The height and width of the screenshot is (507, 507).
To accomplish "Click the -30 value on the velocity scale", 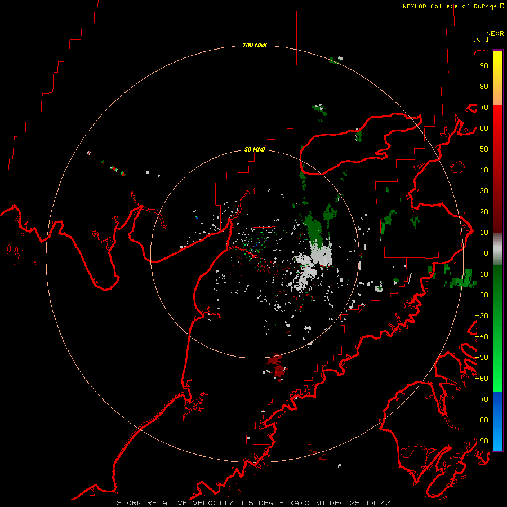I will [482, 316].
